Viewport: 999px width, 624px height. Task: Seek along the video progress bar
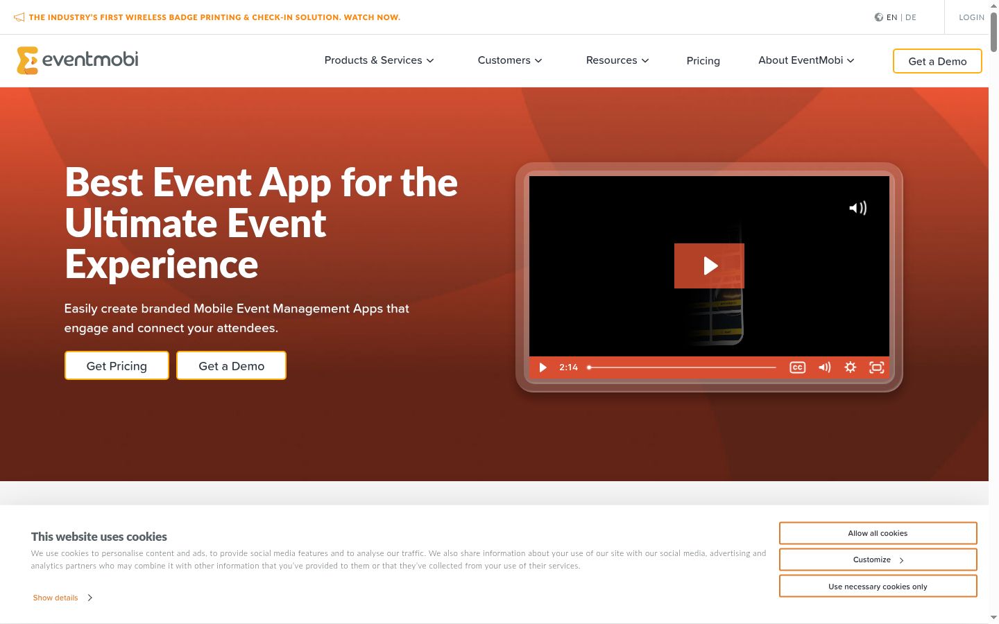pyautogui.click(x=682, y=367)
